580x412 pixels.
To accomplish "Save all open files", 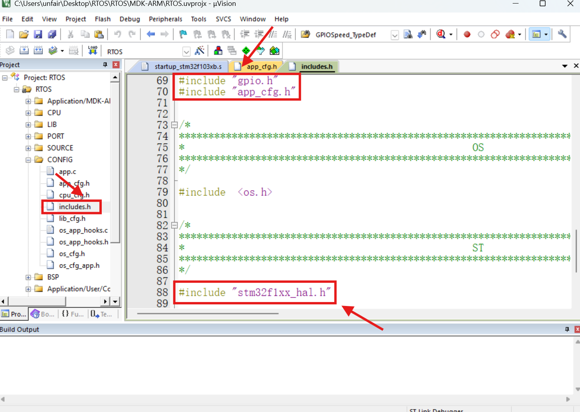I will [x=52, y=34].
